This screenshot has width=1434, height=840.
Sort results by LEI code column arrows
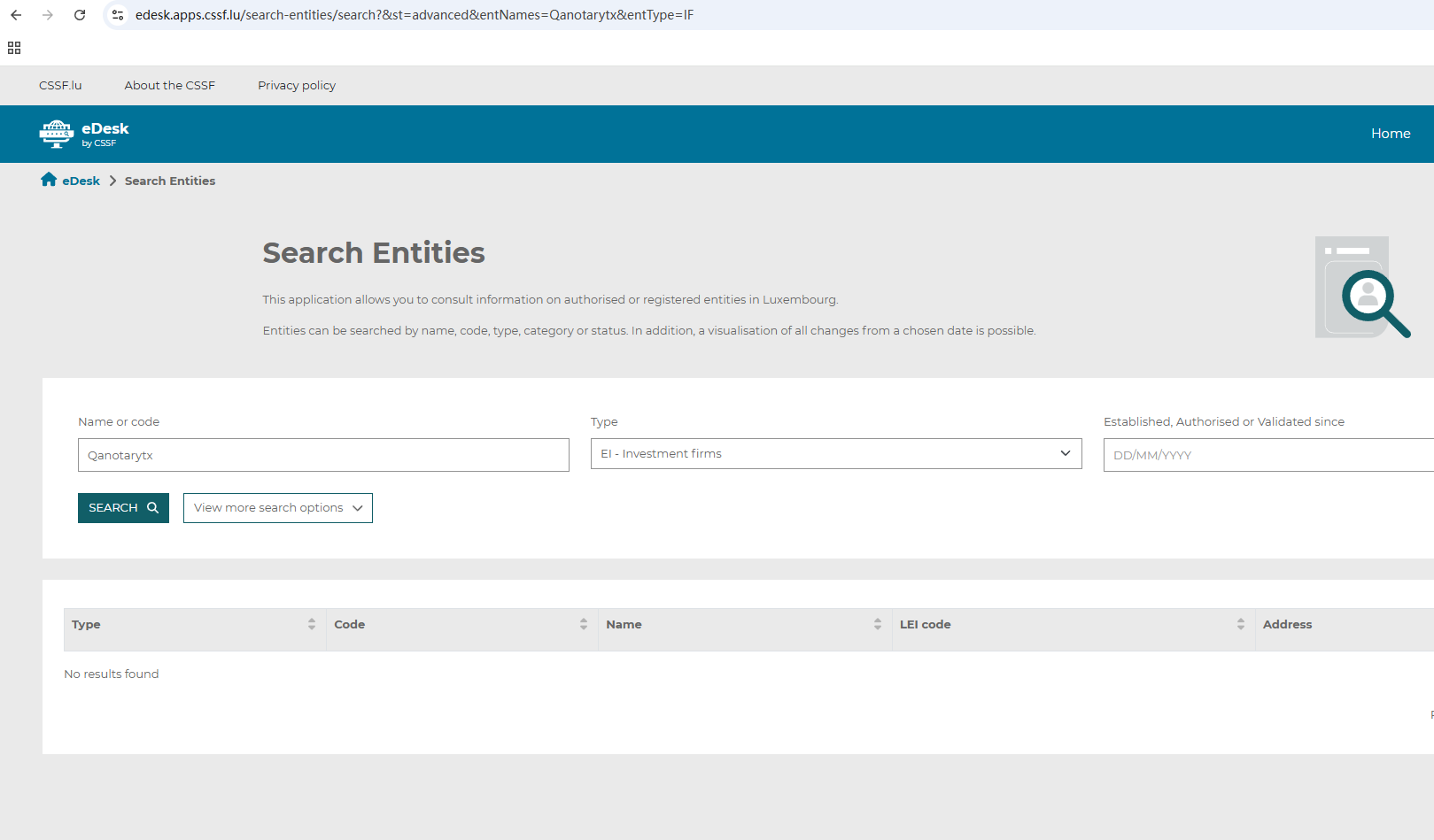tap(1241, 624)
